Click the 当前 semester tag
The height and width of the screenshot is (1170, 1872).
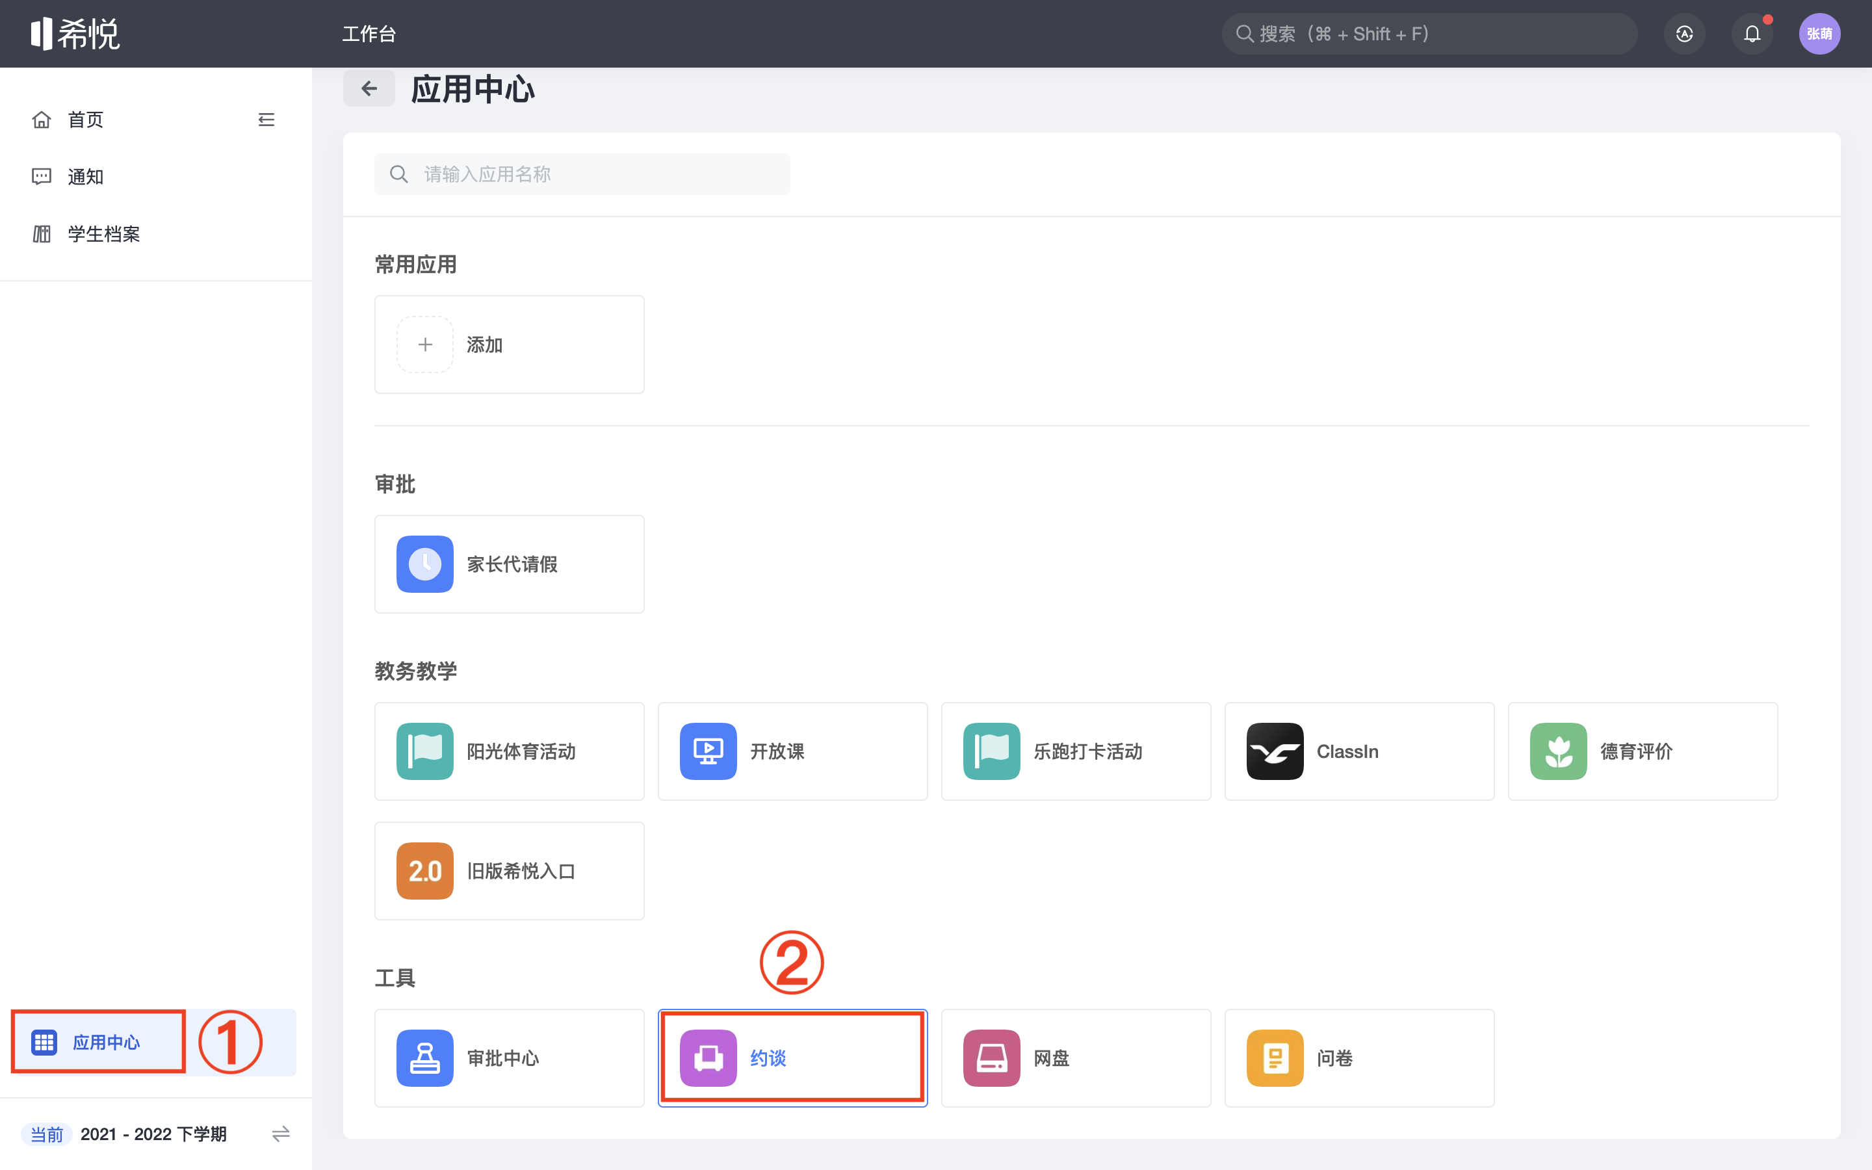tap(46, 1134)
